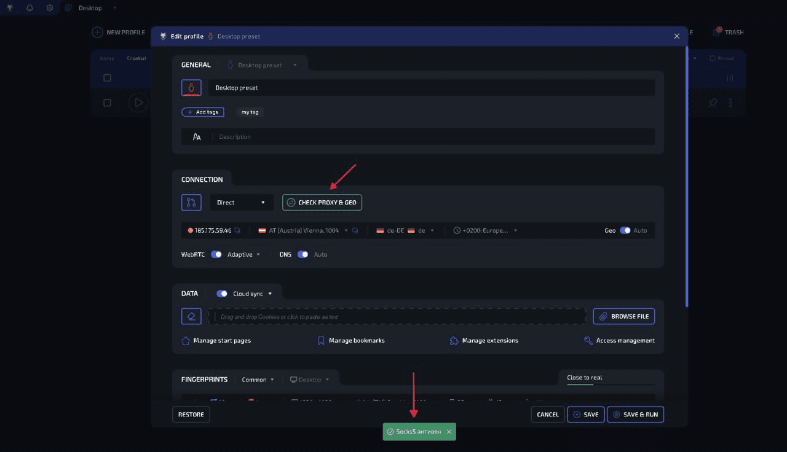Click the Cancel button

click(548, 415)
